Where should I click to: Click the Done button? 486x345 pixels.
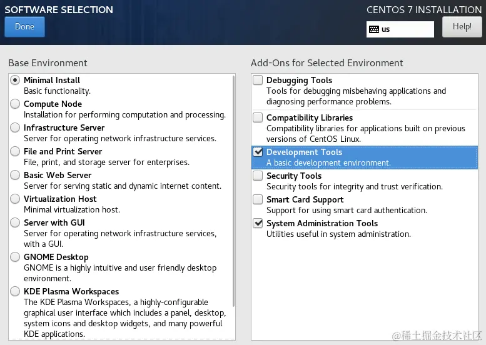point(24,27)
